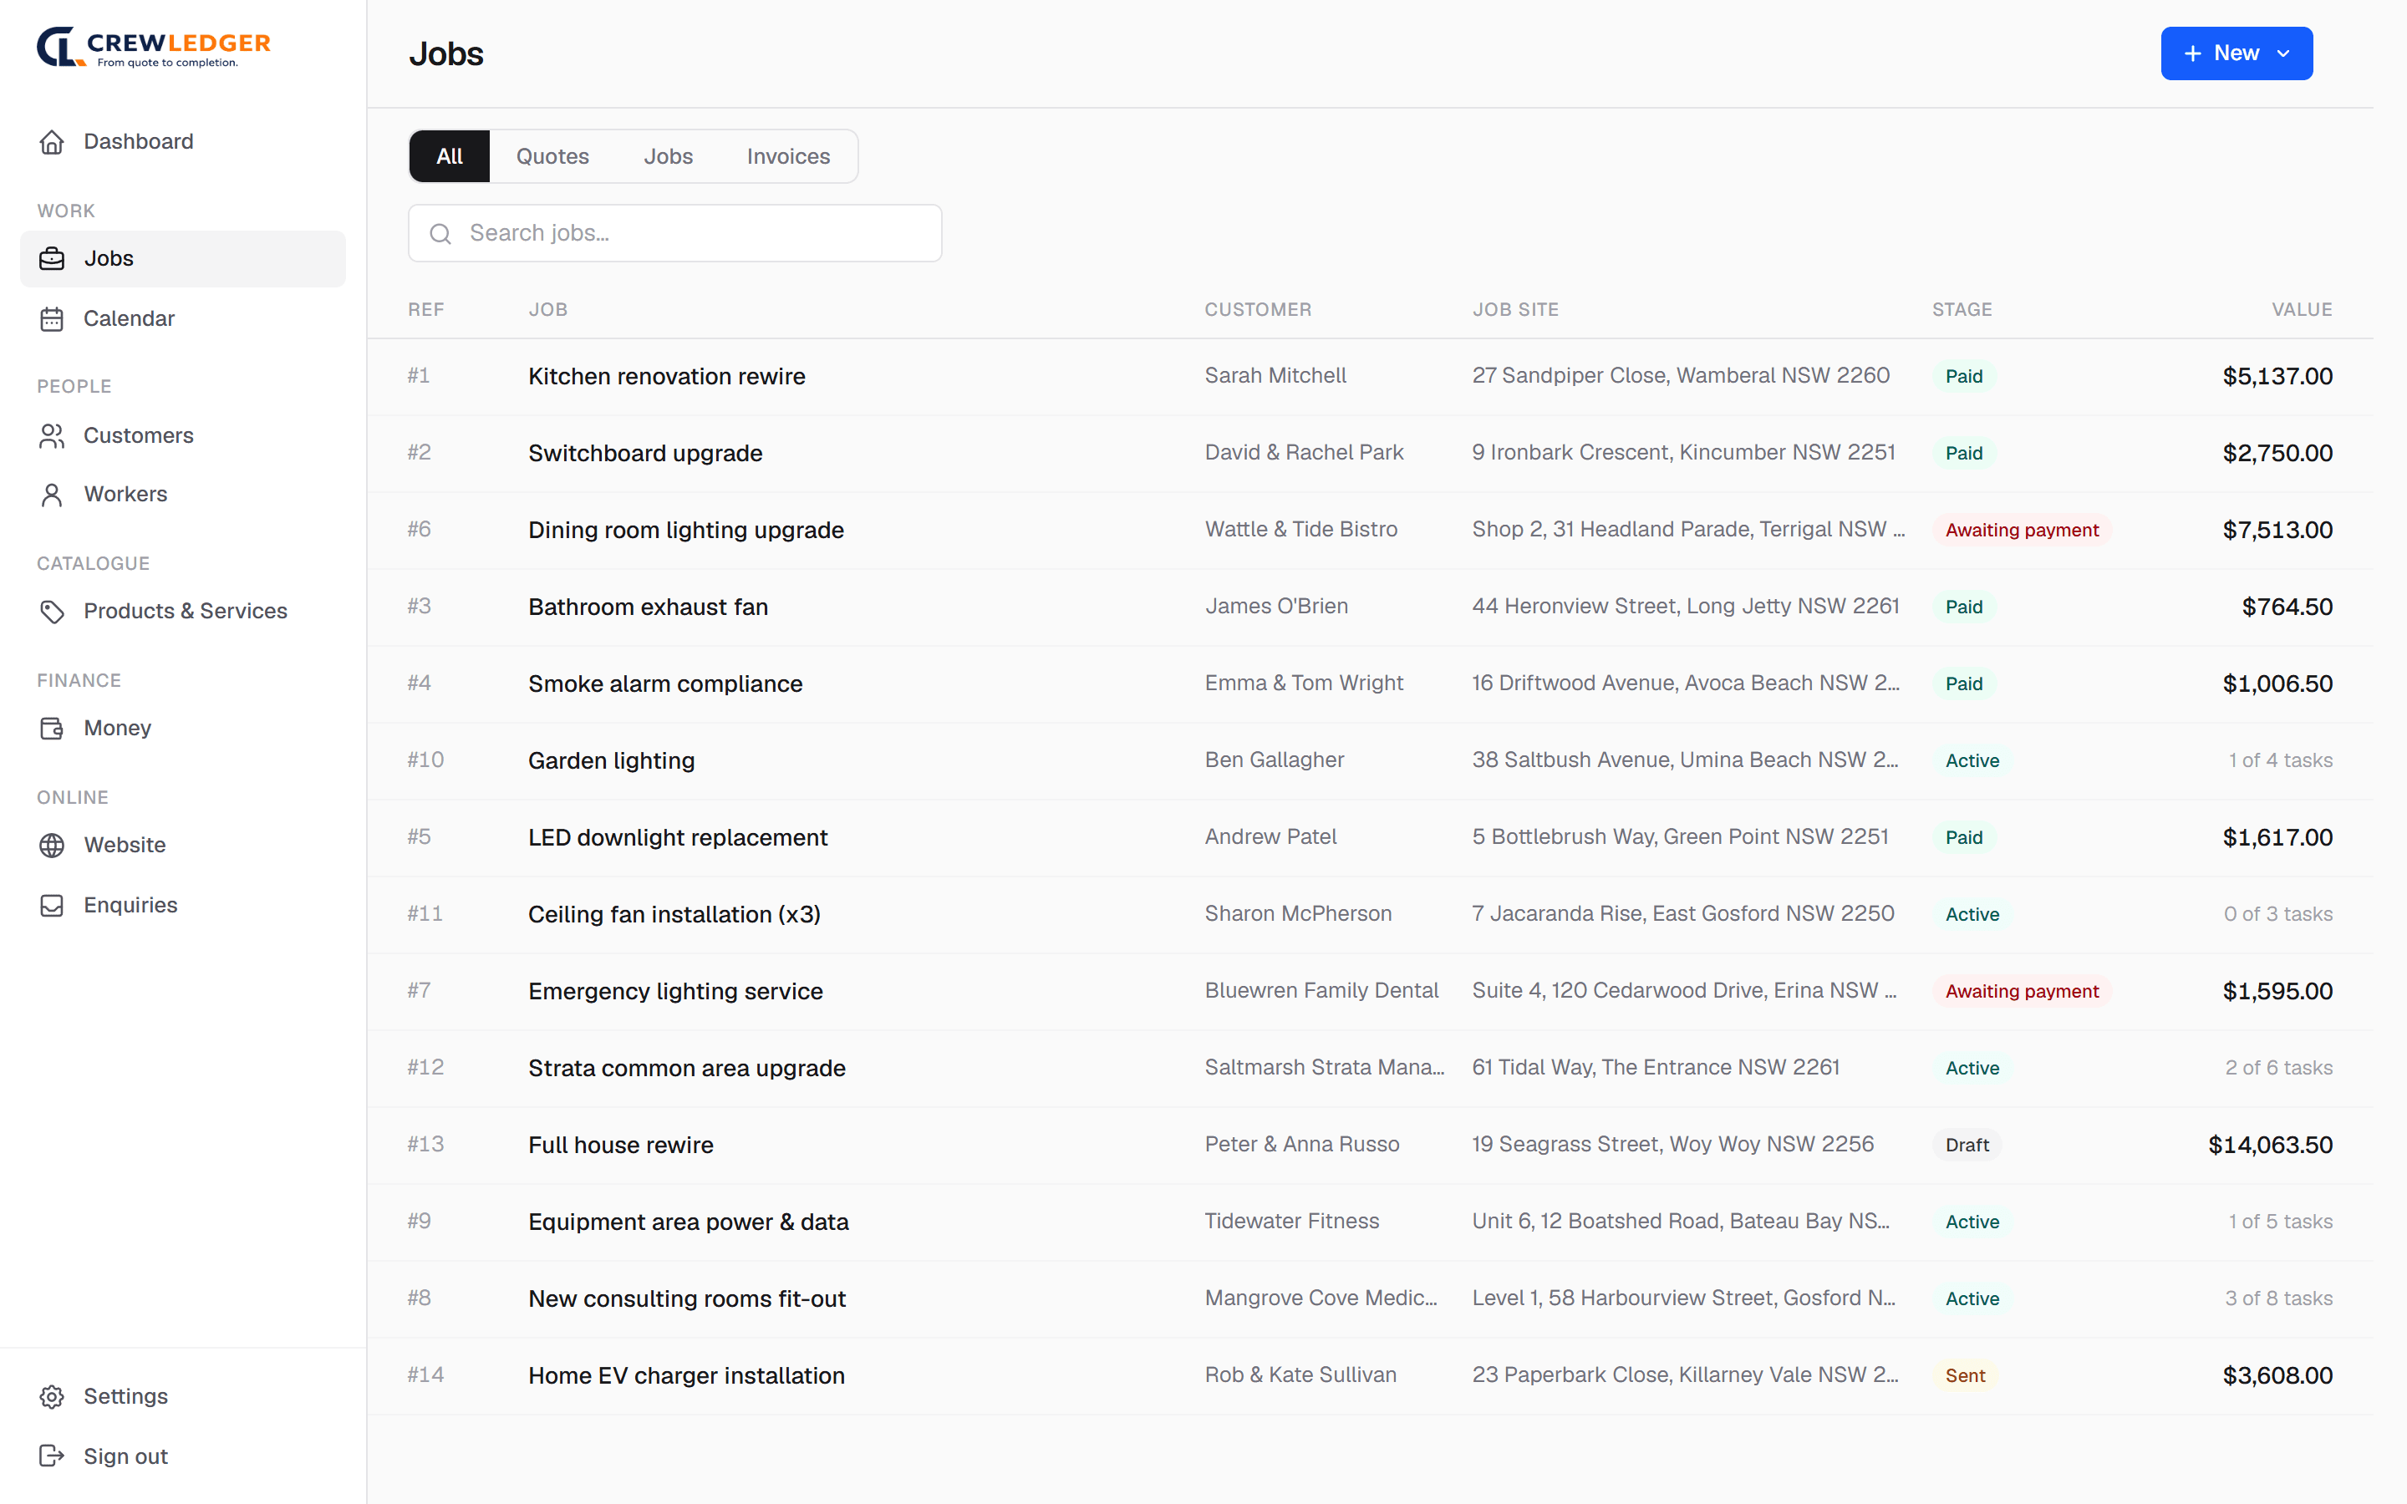Click the Workers person icon
The height and width of the screenshot is (1504, 2407).
[x=52, y=495]
